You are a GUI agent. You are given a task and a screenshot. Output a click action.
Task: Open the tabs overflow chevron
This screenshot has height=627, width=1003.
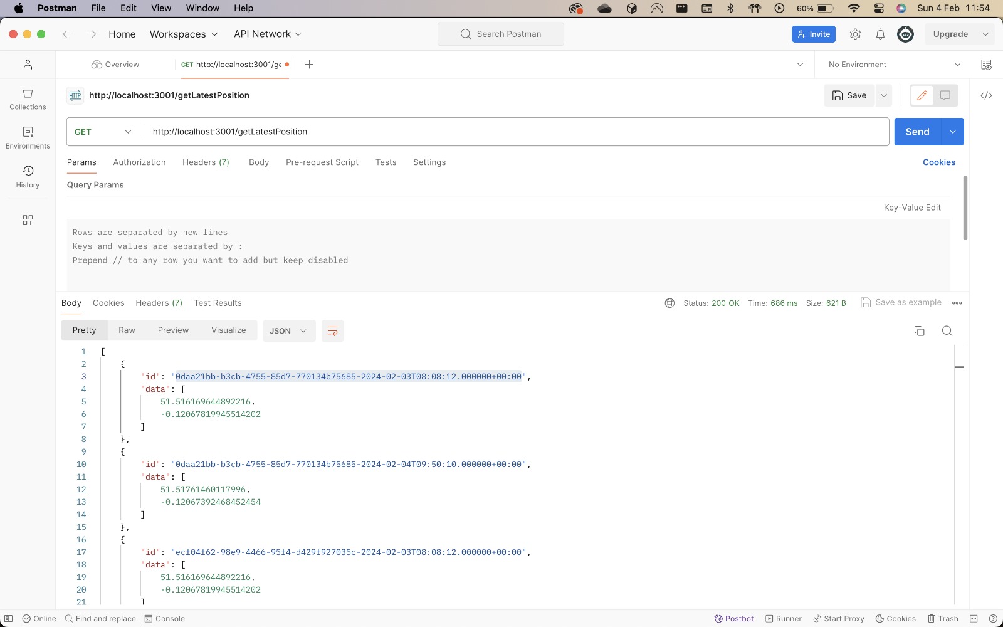pos(800,65)
